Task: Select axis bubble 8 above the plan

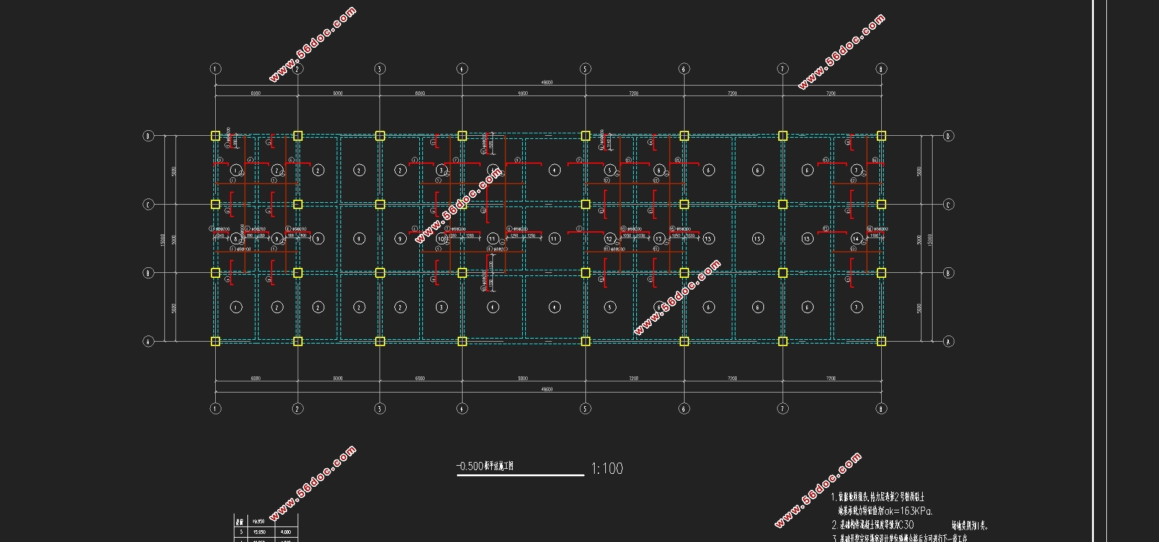Action: [881, 69]
